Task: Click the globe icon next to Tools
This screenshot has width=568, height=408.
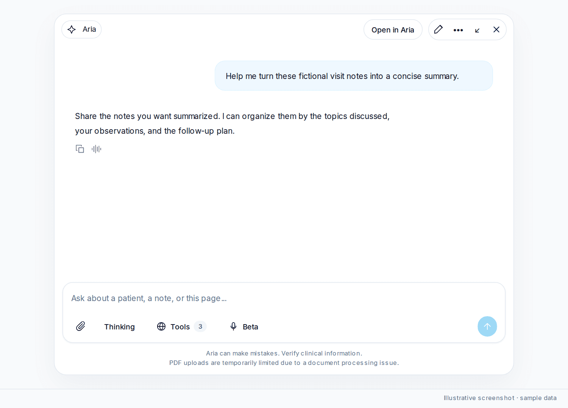Action: (x=161, y=326)
